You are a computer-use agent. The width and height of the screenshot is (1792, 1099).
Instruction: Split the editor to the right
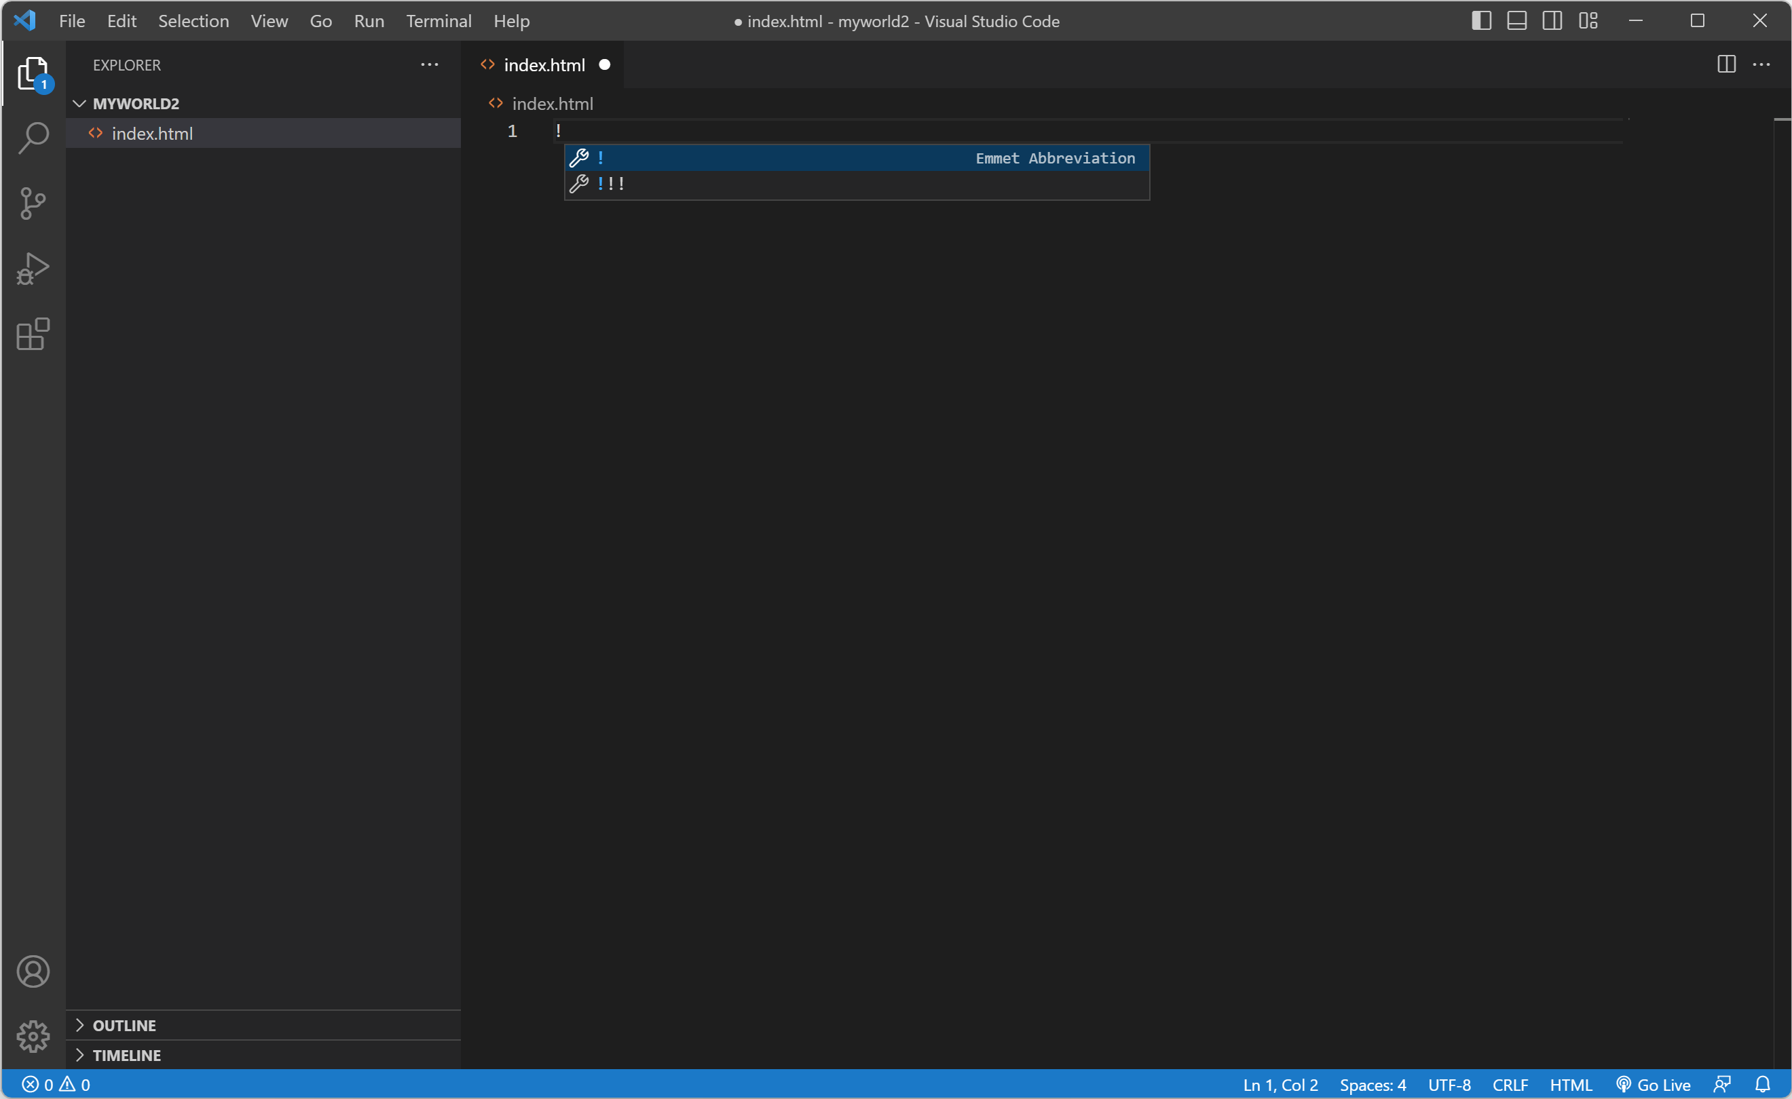(1725, 64)
